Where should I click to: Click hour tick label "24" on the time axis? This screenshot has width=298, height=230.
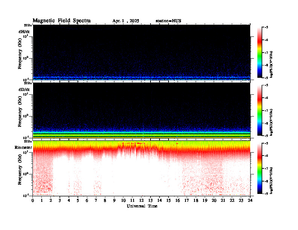[250, 201]
